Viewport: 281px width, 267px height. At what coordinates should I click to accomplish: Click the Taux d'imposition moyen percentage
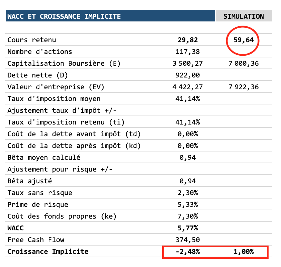pyautogui.click(x=187, y=99)
